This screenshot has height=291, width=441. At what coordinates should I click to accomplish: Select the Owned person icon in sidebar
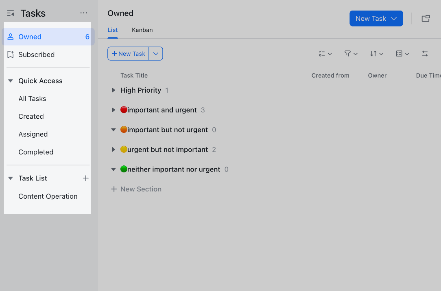pyautogui.click(x=11, y=37)
